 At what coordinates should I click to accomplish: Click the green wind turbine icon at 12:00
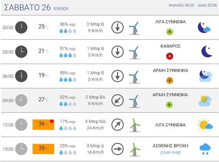(135, 125)
